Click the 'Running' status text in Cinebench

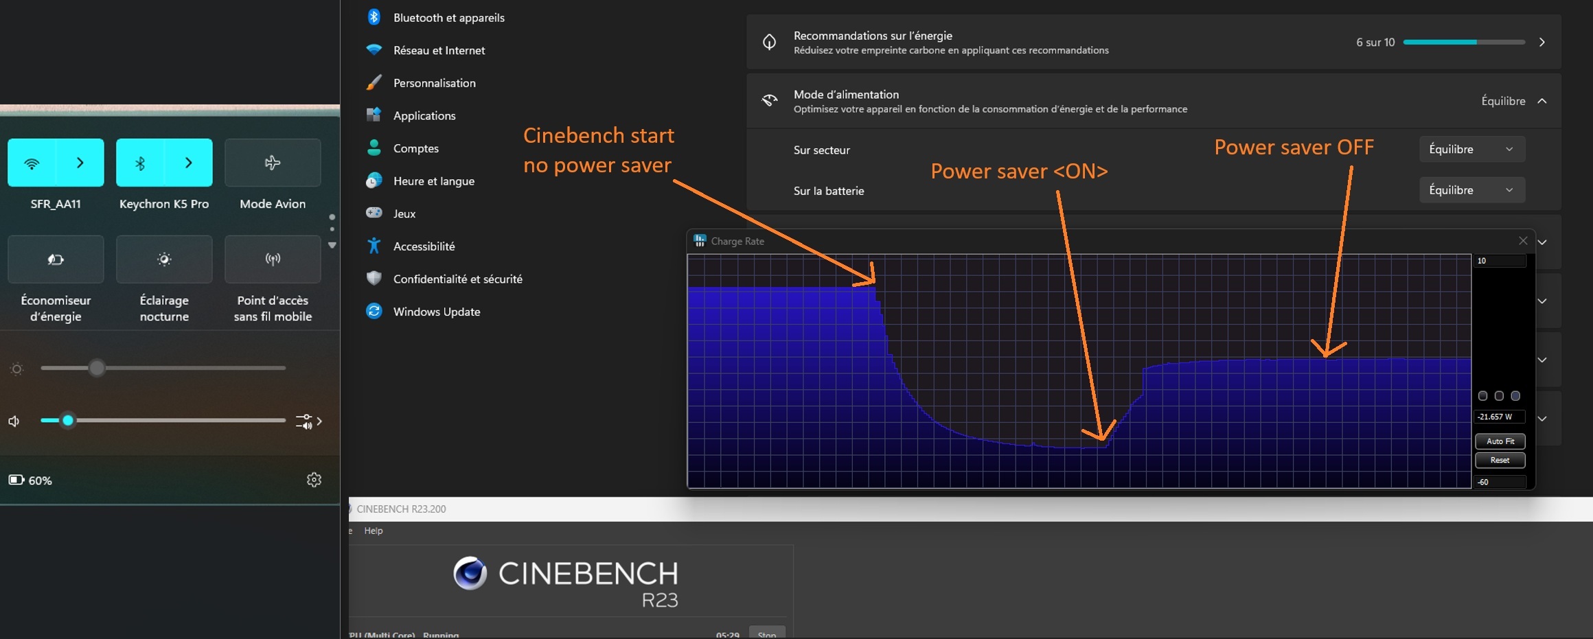tap(441, 634)
